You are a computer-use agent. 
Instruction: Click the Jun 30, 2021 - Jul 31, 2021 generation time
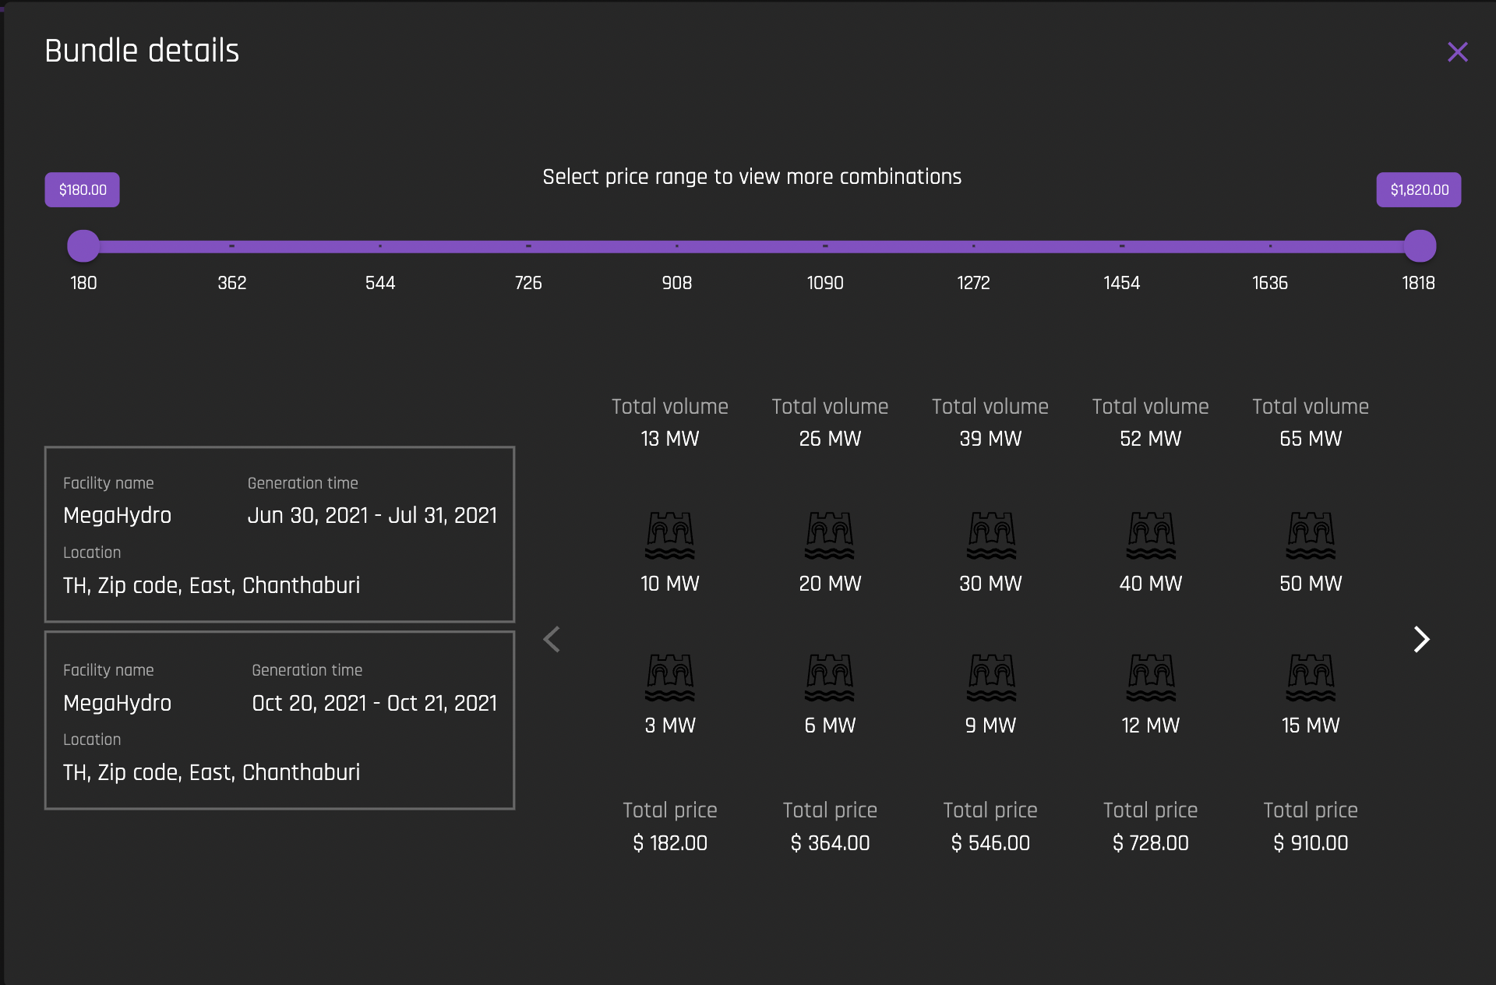(x=372, y=515)
